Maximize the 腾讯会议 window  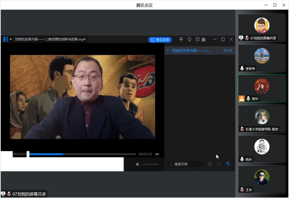275,5
